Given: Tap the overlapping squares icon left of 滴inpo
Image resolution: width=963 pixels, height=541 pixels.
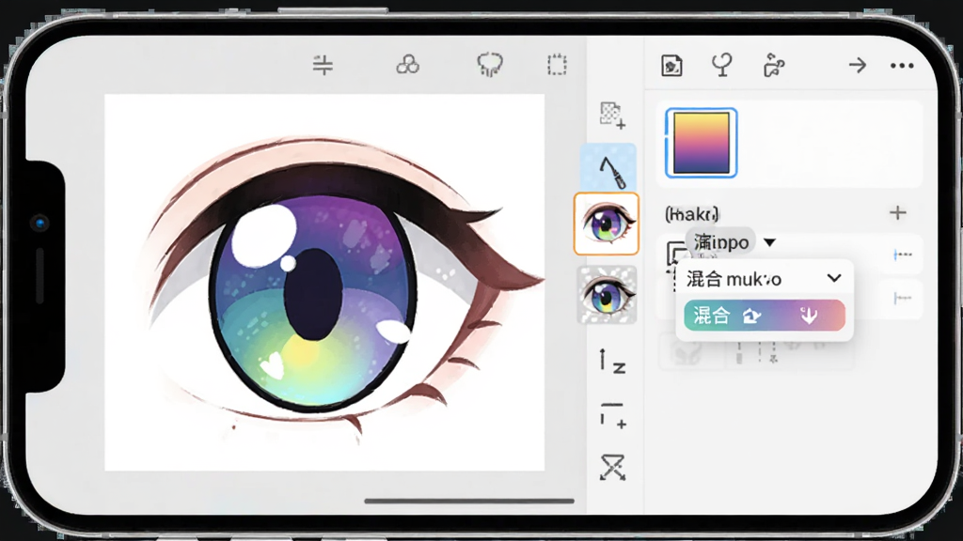Looking at the screenshot, I should click(676, 253).
